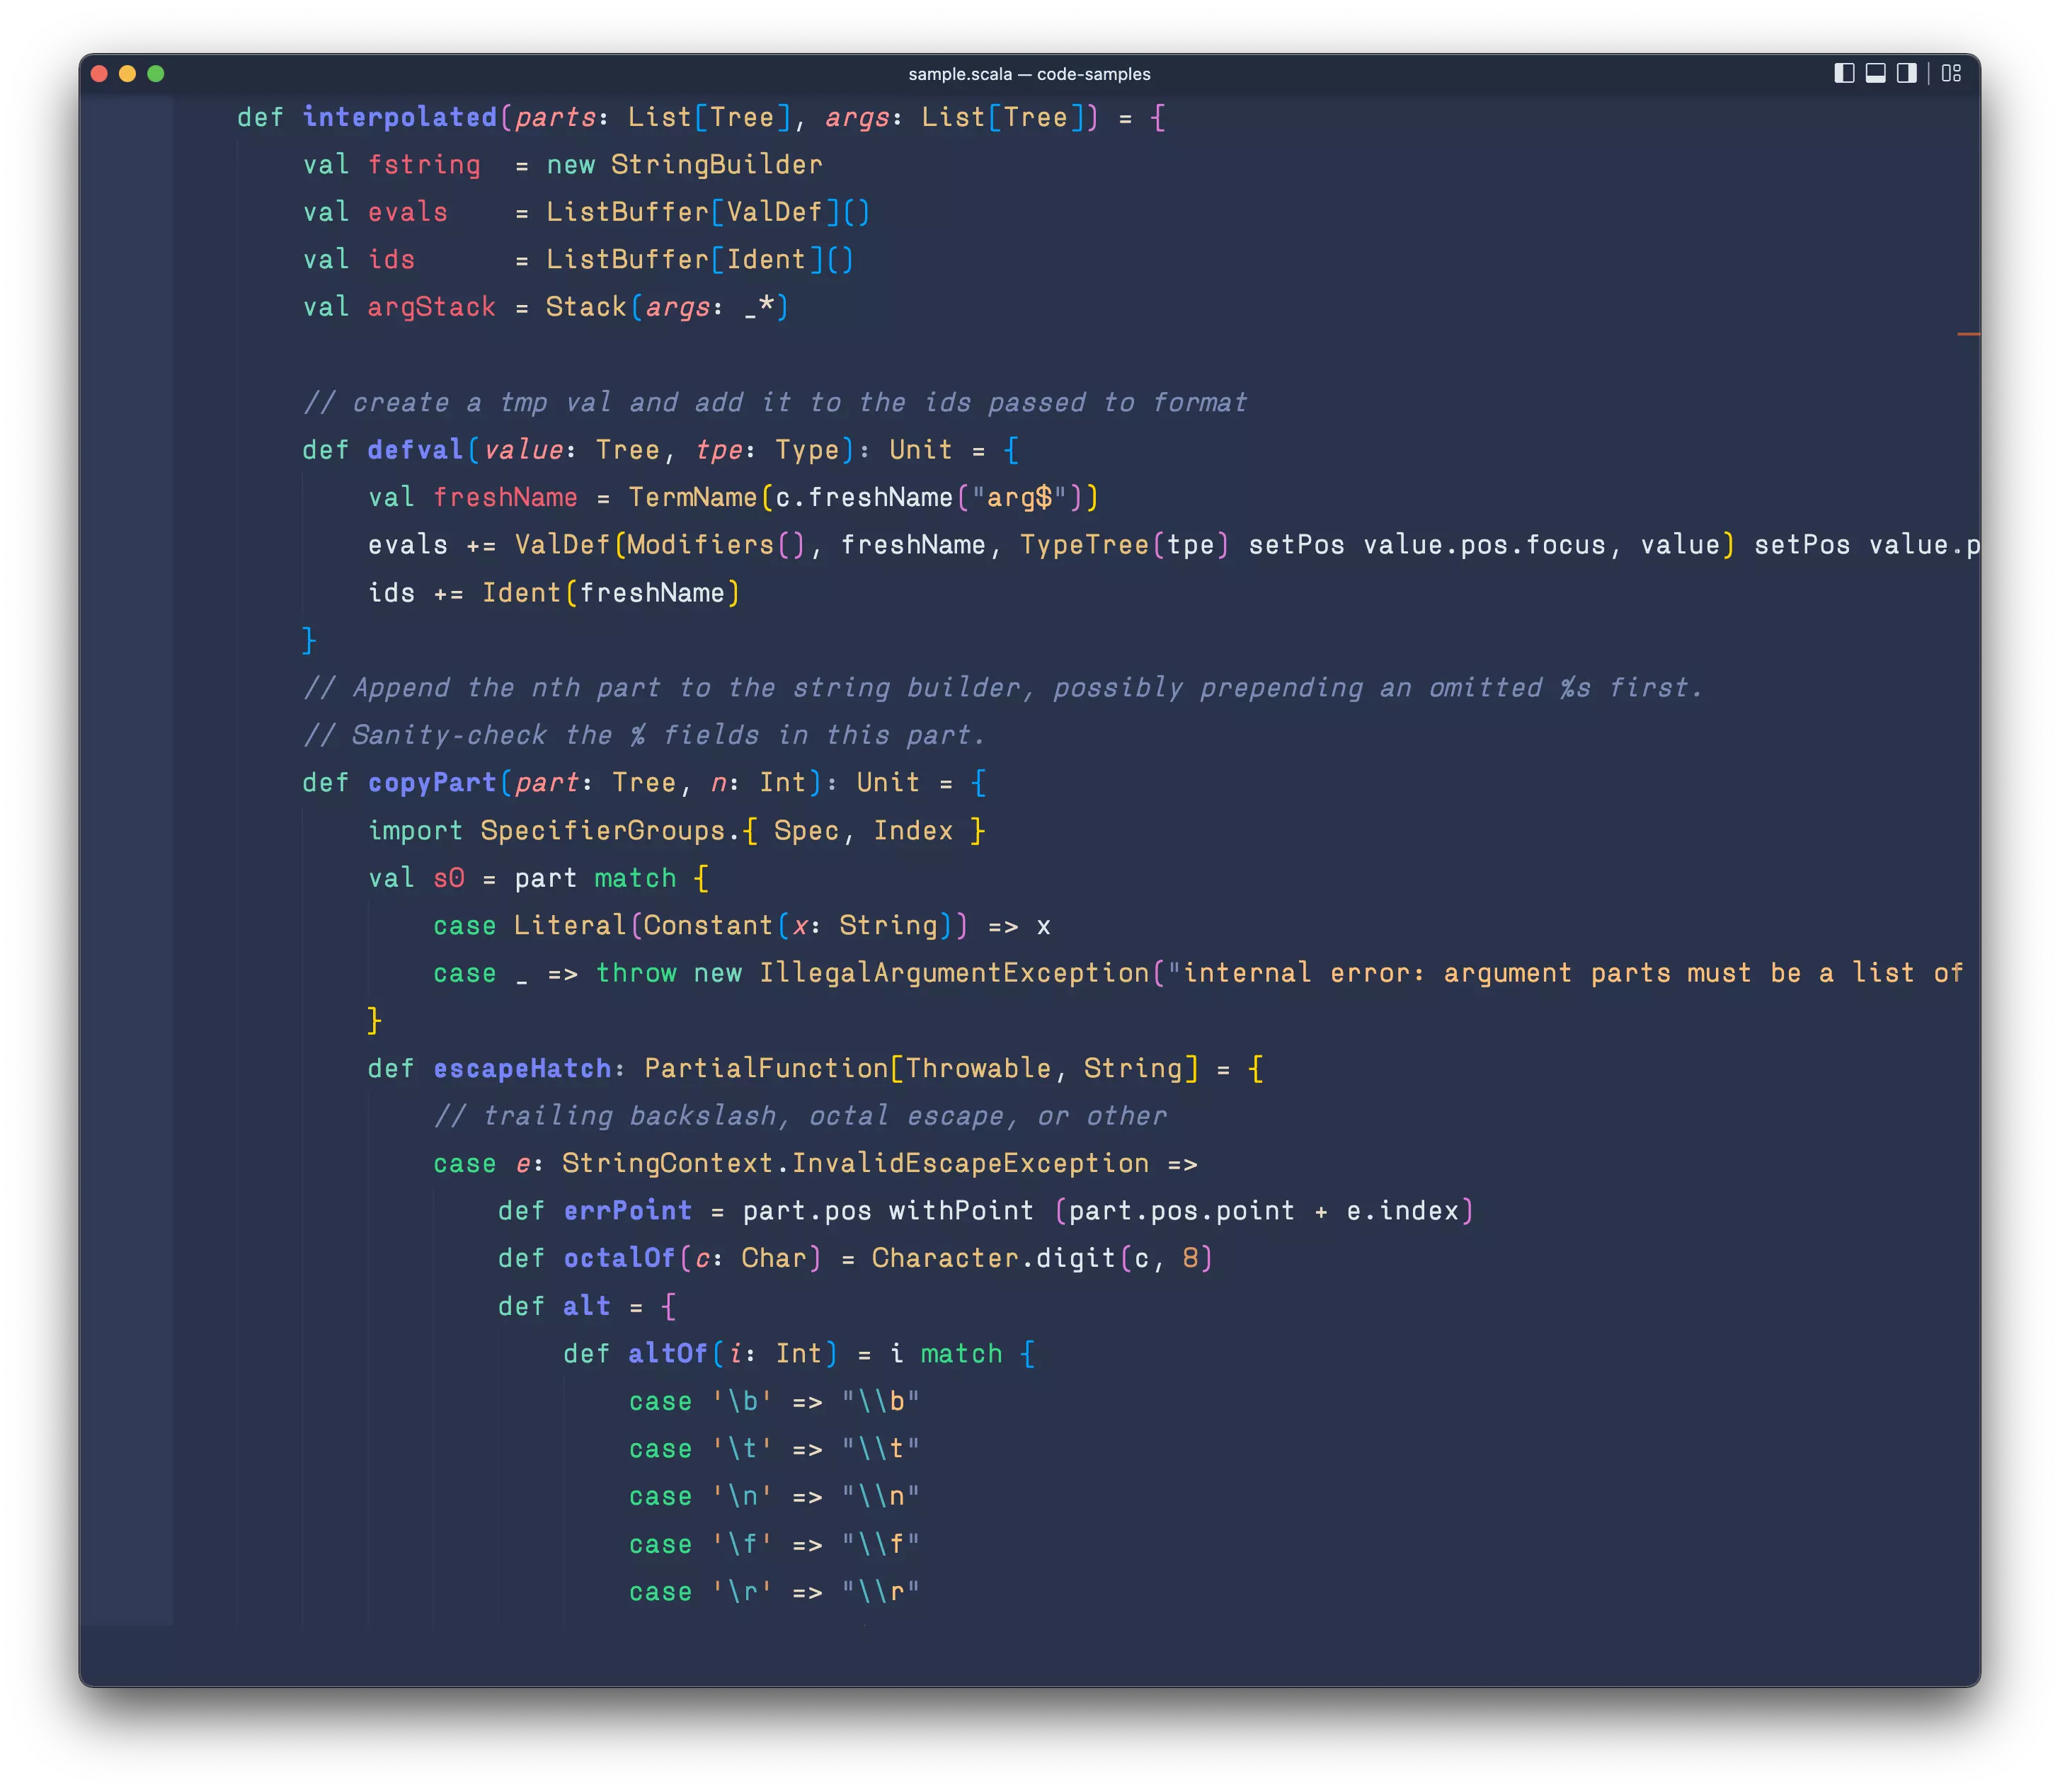Close the sample.scala window
The width and height of the screenshot is (2060, 1792).
click(99, 73)
